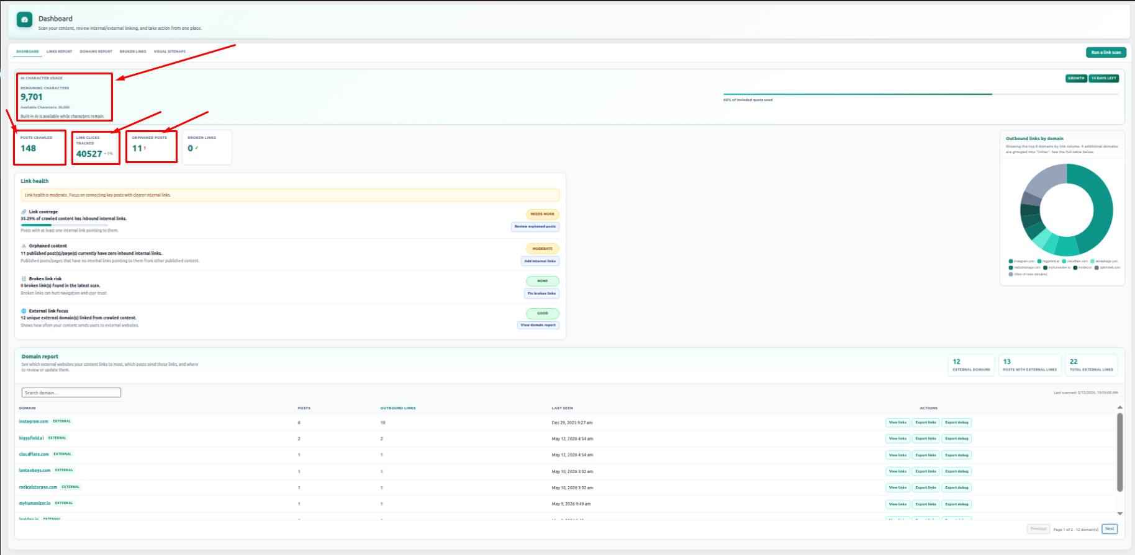The width and height of the screenshot is (1135, 555).
Task: Click the 13 Posts With External Links box
Action: 1029,365
